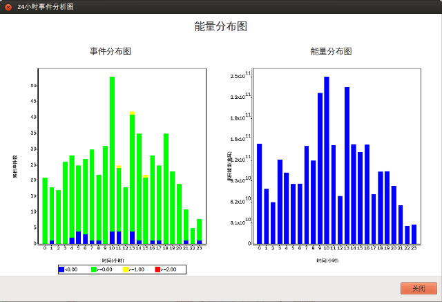442x302 pixels.
Task: Click hour 23 bar in energy chart
Action: tap(414, 234)
